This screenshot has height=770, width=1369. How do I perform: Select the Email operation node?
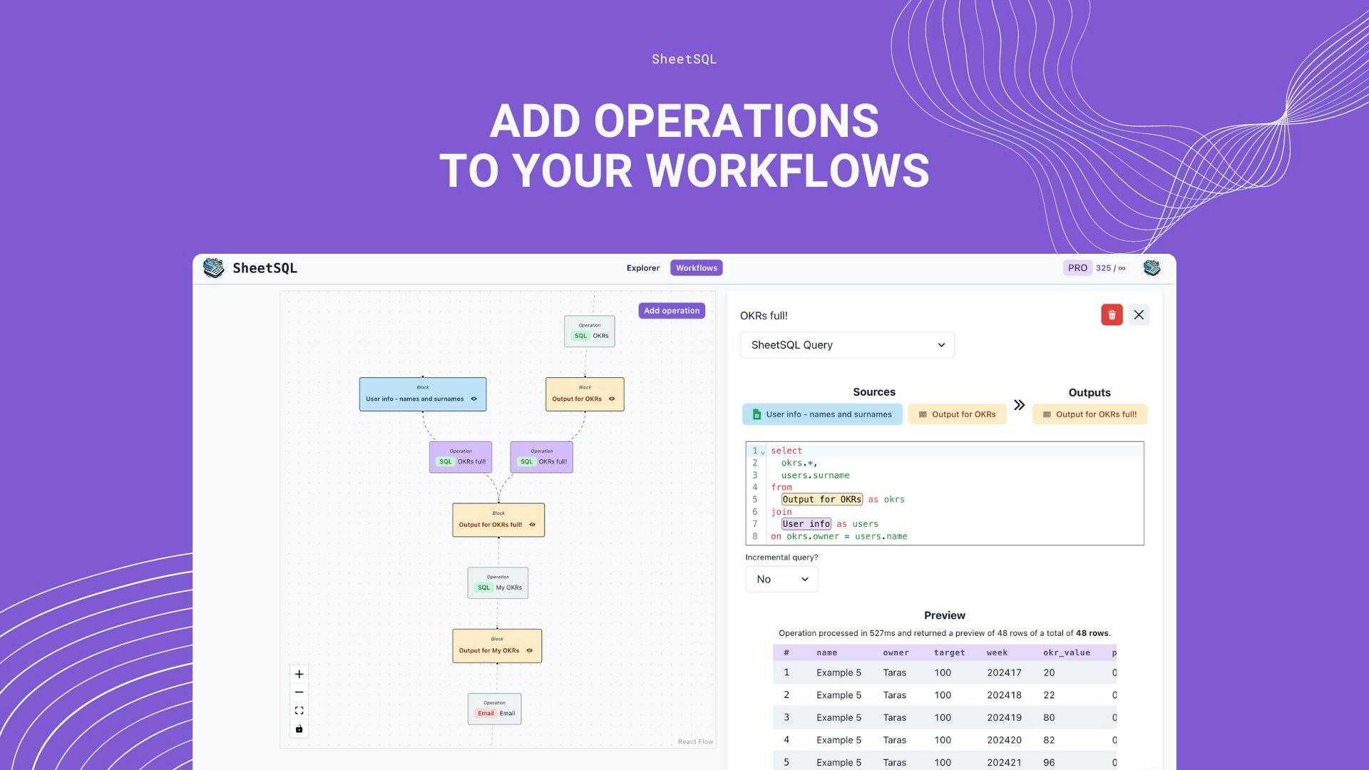pos(495,709)
